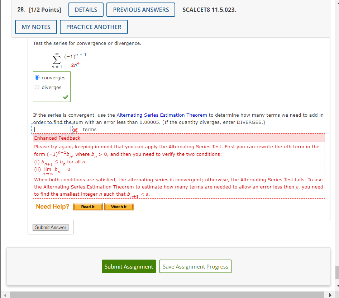Click the Need Help? orange label
The height and width of the screenshot is (298, 339).
52,206
